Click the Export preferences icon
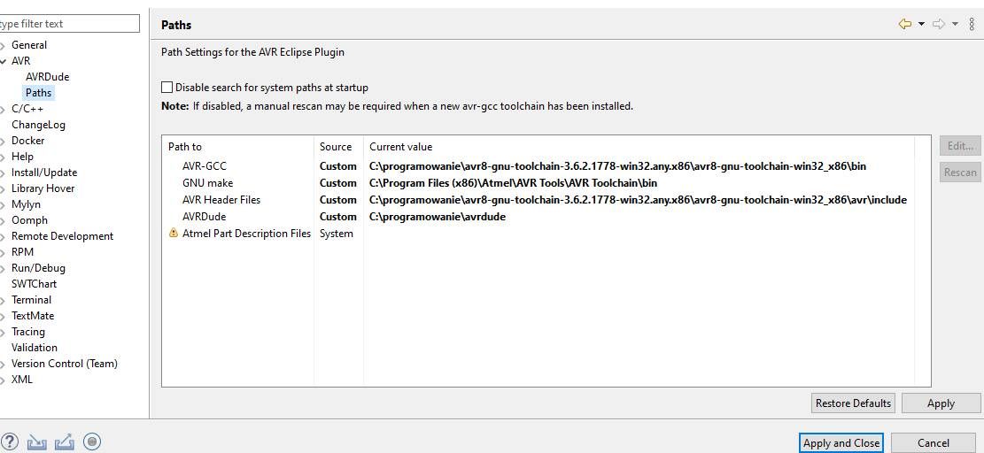Screen dimensions: 984x453 [64, 441]
